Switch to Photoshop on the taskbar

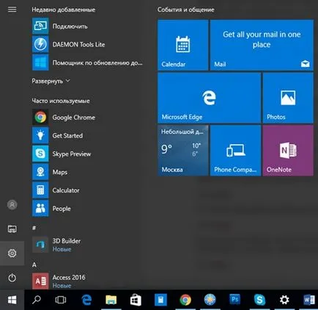[x=234, y=300]
